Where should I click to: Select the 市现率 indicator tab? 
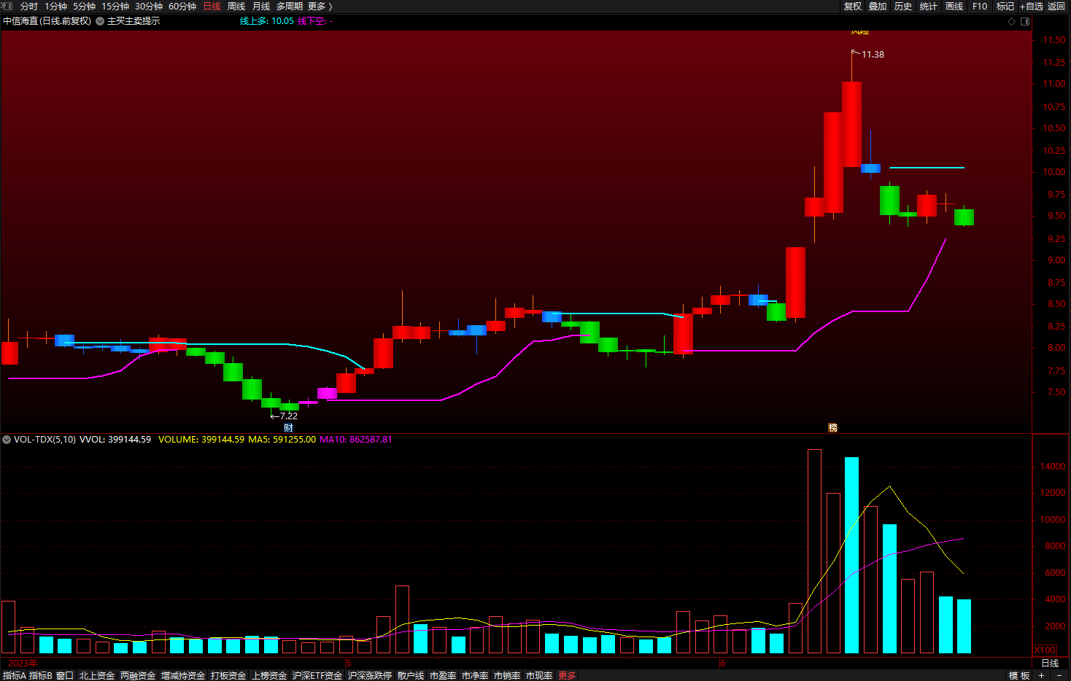click(x=539, y=676)
